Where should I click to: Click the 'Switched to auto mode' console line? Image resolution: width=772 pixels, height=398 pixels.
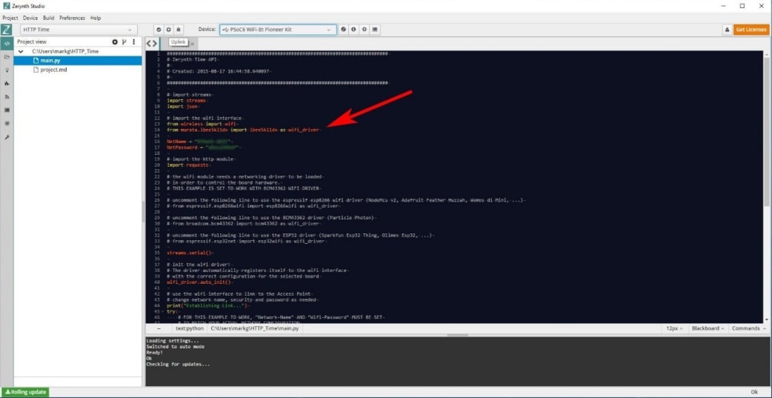tap(175, 347)
